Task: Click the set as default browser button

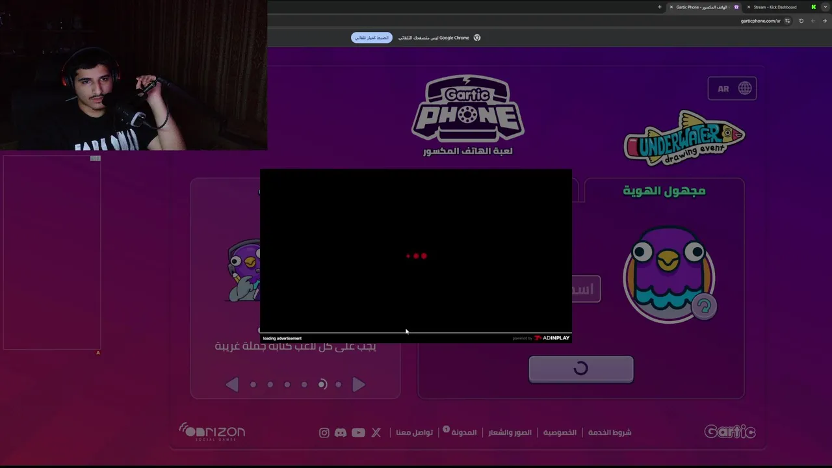Action: [x=372, y=38]
